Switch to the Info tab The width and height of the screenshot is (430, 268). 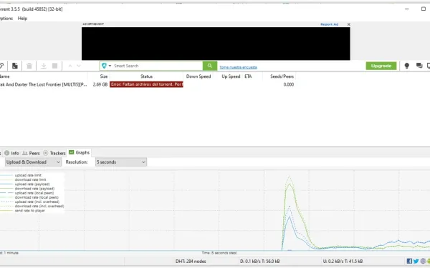(11, 153)
